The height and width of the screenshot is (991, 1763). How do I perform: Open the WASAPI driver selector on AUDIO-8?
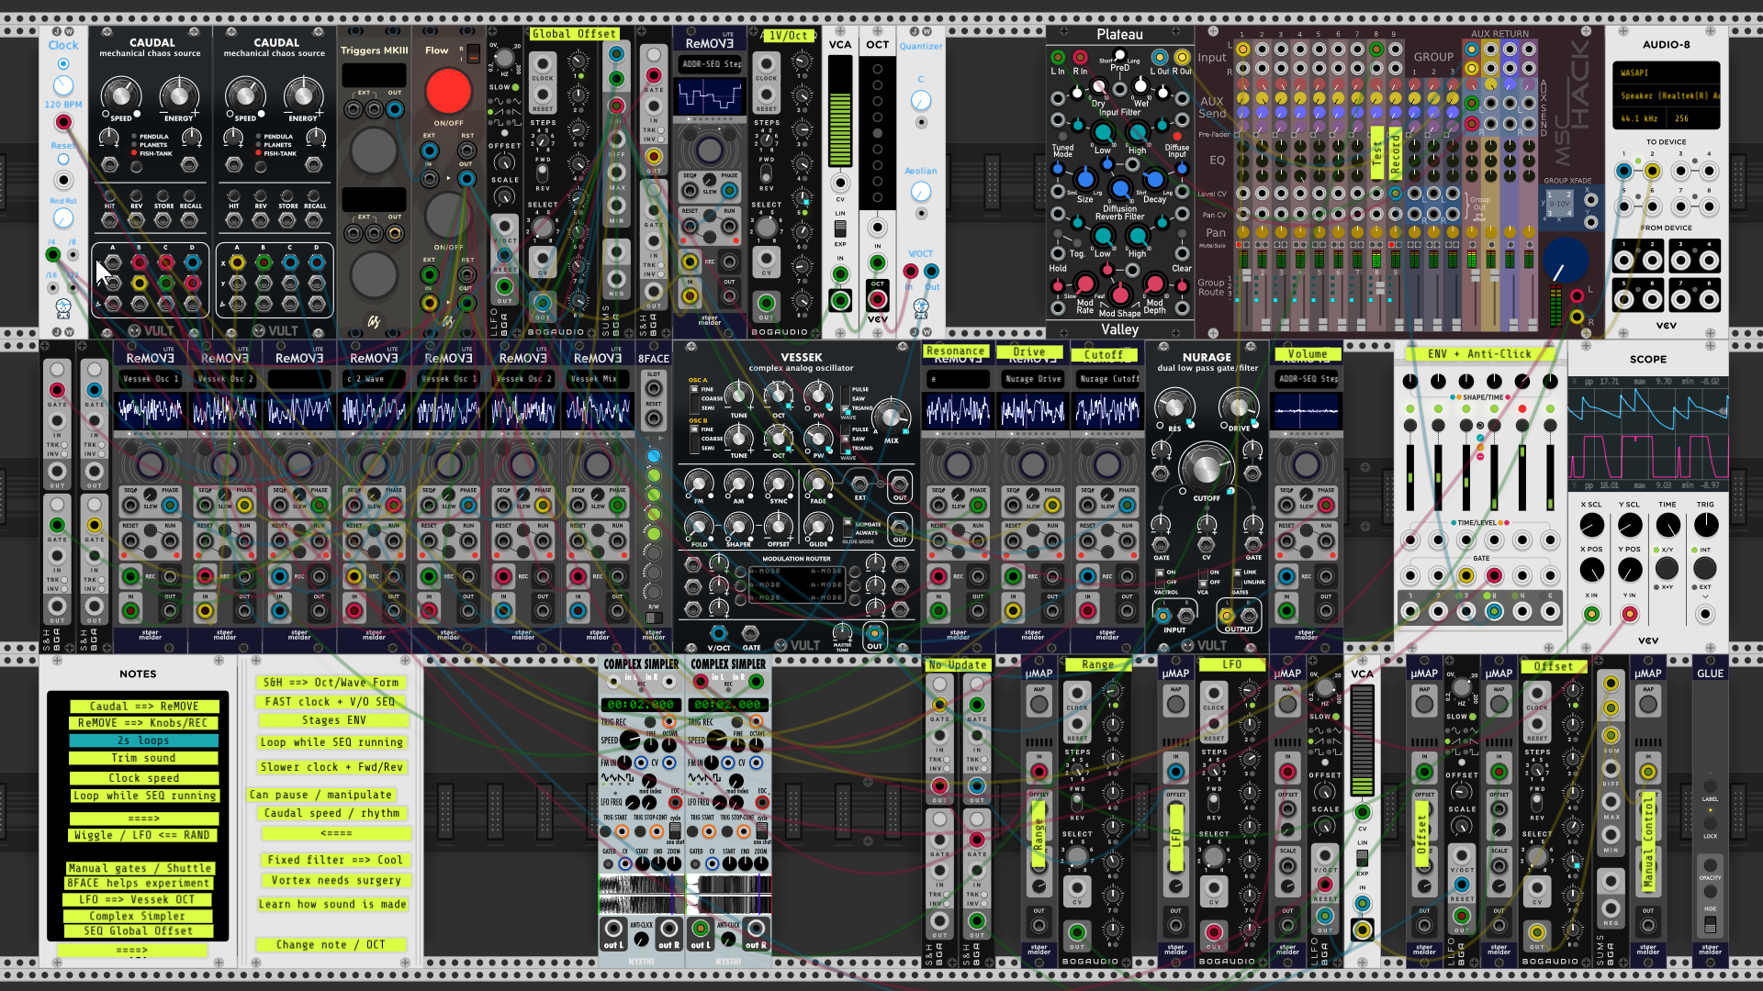pyautogui.click(x=1666, y=72)
